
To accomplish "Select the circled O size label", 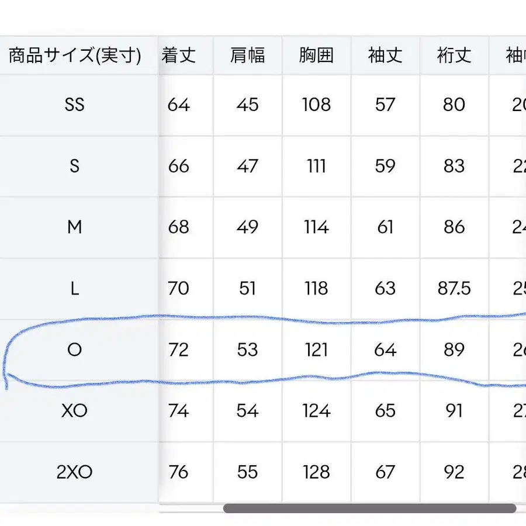I will pos(75,350).
